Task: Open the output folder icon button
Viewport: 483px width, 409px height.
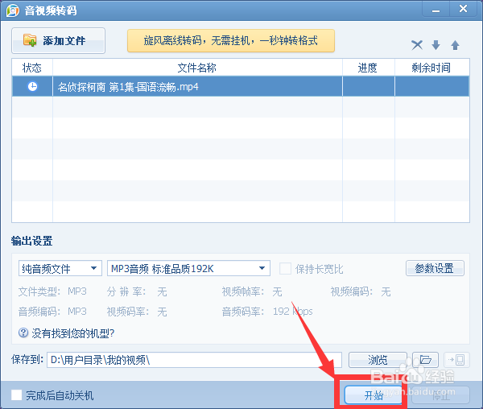Action: [425, 360]
